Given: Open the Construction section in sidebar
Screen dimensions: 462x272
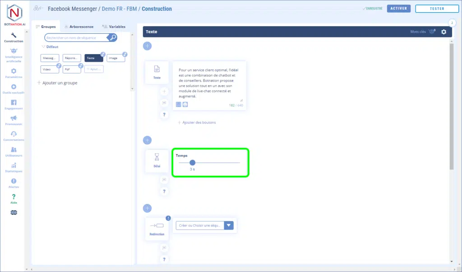Looking at the screenshot, I should (14, 37).
